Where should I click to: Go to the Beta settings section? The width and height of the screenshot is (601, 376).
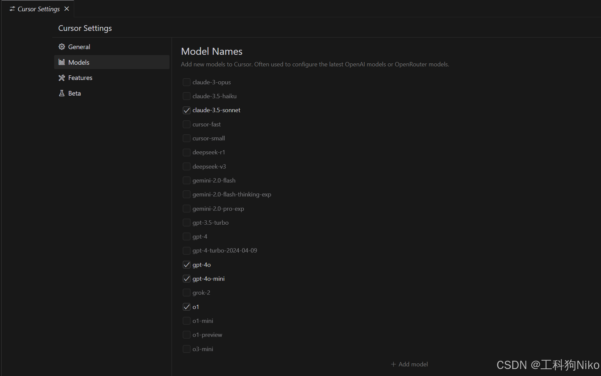[112, 93]
